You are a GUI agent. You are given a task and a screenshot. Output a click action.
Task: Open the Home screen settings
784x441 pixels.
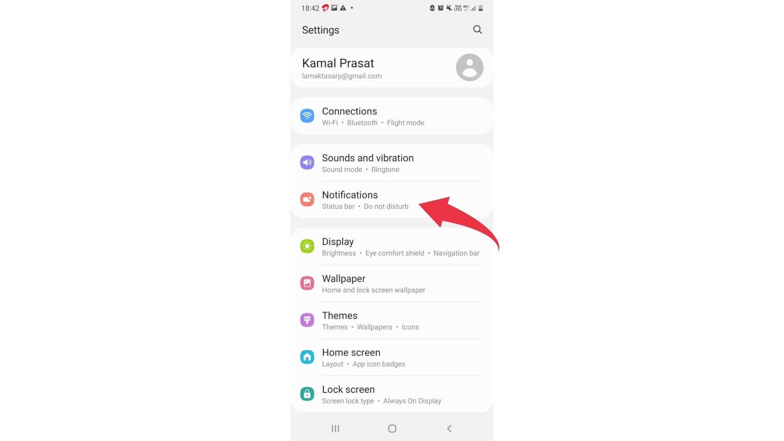click(x=392, y=357)
